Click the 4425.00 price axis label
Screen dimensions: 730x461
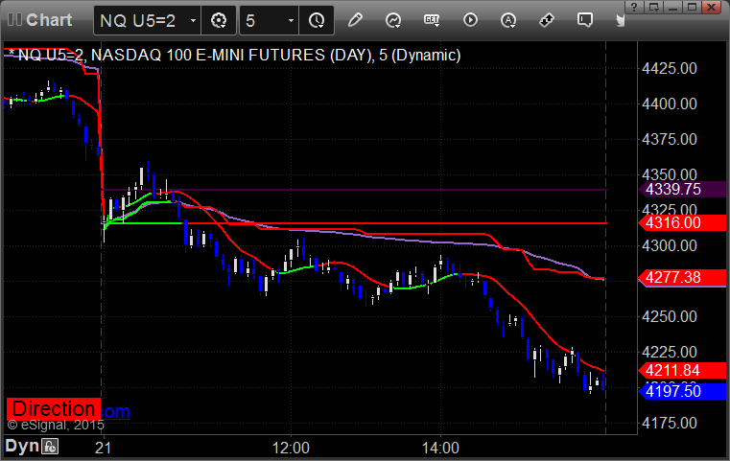pos(669,68)
